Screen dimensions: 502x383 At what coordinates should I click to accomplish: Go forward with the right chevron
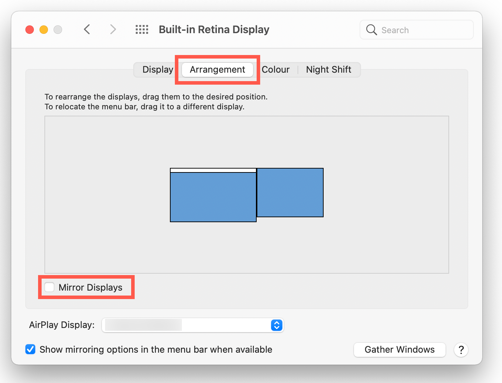[113, 29]
